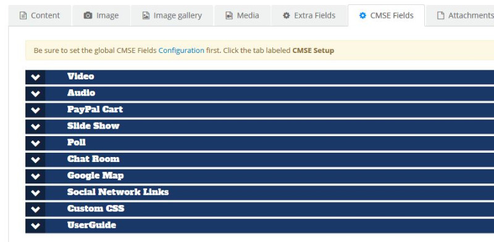This screenshot has width=494, height=242.
Task: Open the Social Network Links panel
Action: pos(259,193)
